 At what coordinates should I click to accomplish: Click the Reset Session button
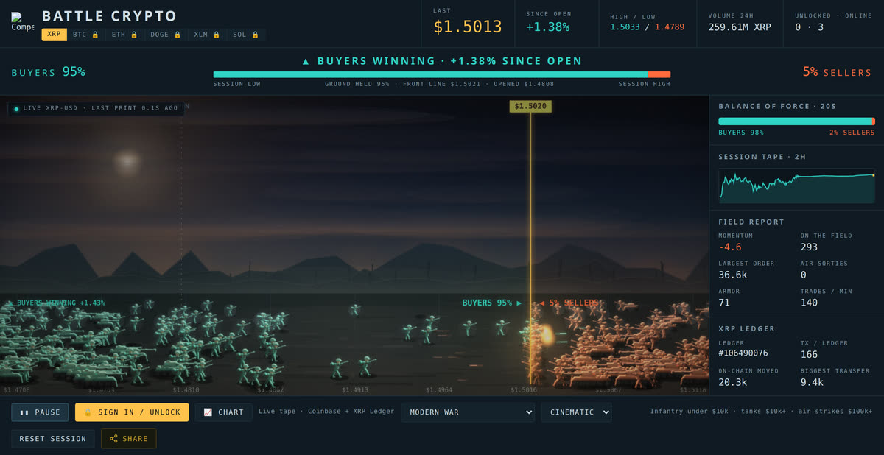pyautogui.click(x=53, y=439)
